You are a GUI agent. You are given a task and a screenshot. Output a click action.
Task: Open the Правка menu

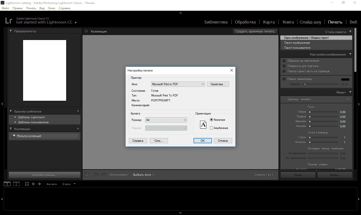[18, 8]
